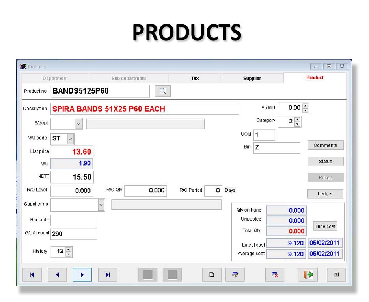Switch to the Tax tab
Image resolution: width=369 pixels, height=302 pixels.
pos(195,78)
